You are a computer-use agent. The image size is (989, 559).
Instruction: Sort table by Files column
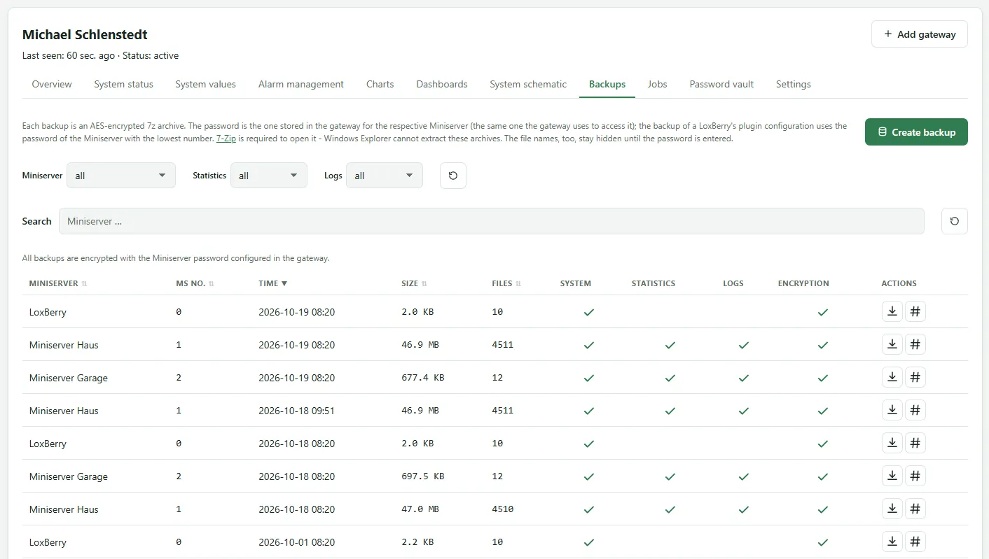(506, 283)
